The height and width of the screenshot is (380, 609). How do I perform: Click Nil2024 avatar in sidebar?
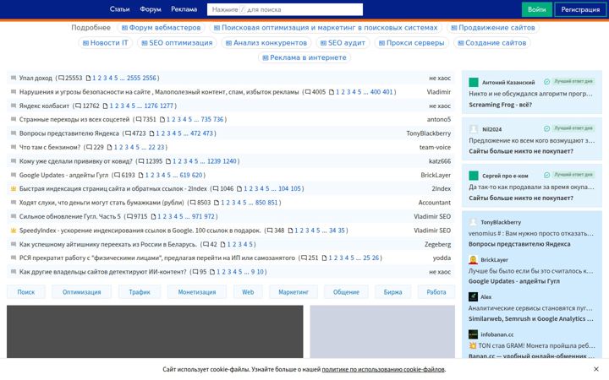474,129
